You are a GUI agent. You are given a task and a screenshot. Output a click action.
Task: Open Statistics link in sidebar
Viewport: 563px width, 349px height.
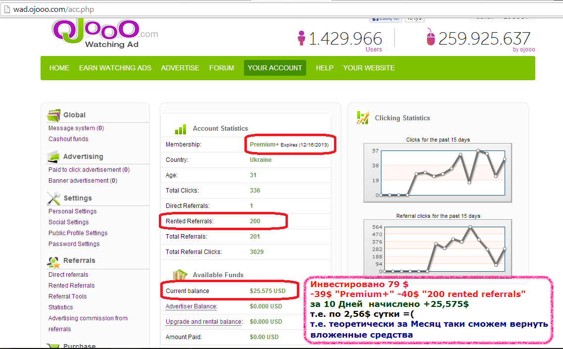click(x=61, y=307)
